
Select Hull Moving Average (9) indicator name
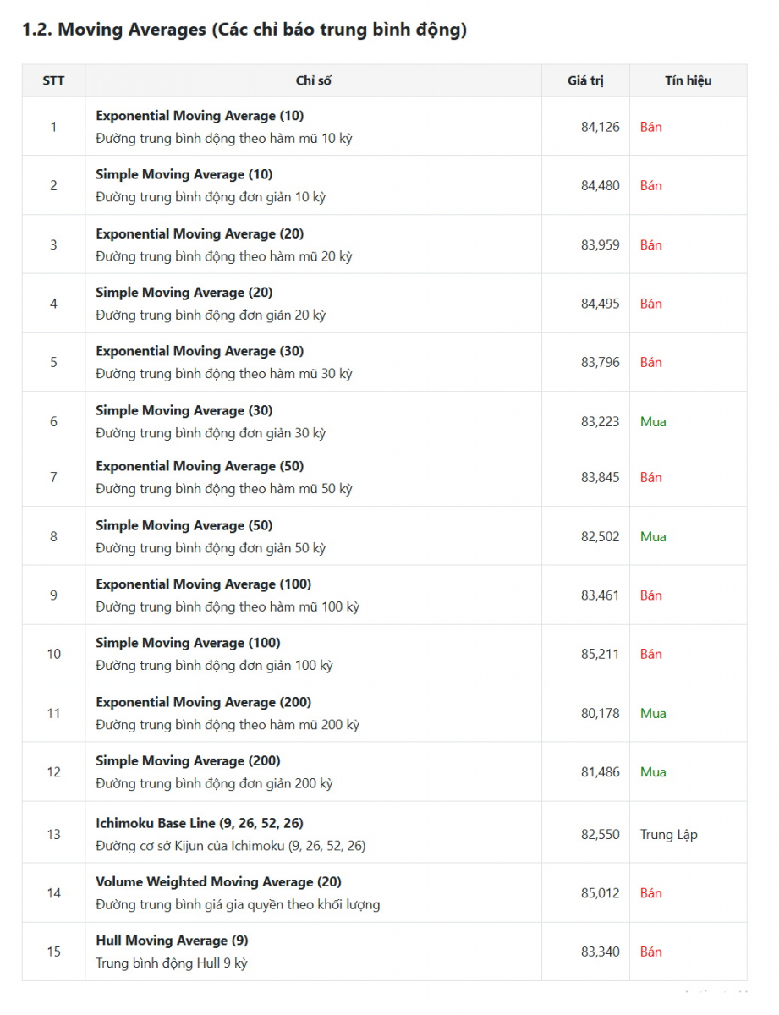172,941
